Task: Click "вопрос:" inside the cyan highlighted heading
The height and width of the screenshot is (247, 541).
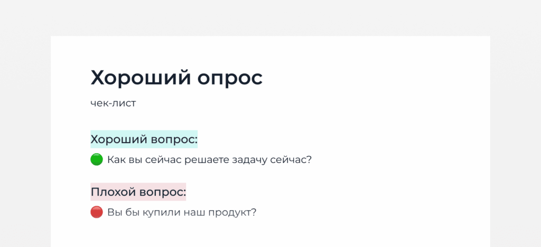Action: (x=175, y=140)
